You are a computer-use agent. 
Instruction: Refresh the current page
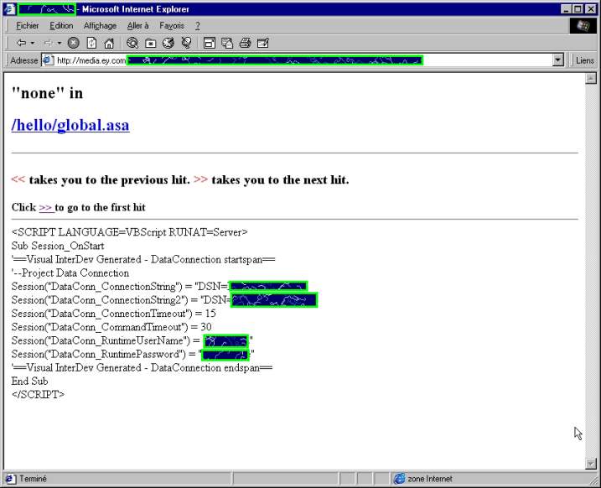click(x=91, y=43)
